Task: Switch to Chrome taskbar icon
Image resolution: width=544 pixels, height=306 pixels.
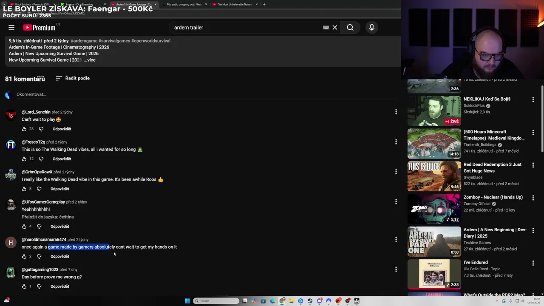Action: (282, 301)
